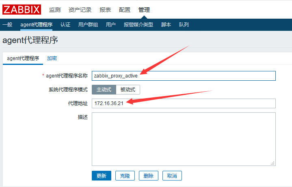
Task: Click the resize handle of 描述 textarea
Action: (x=273, y=163)
